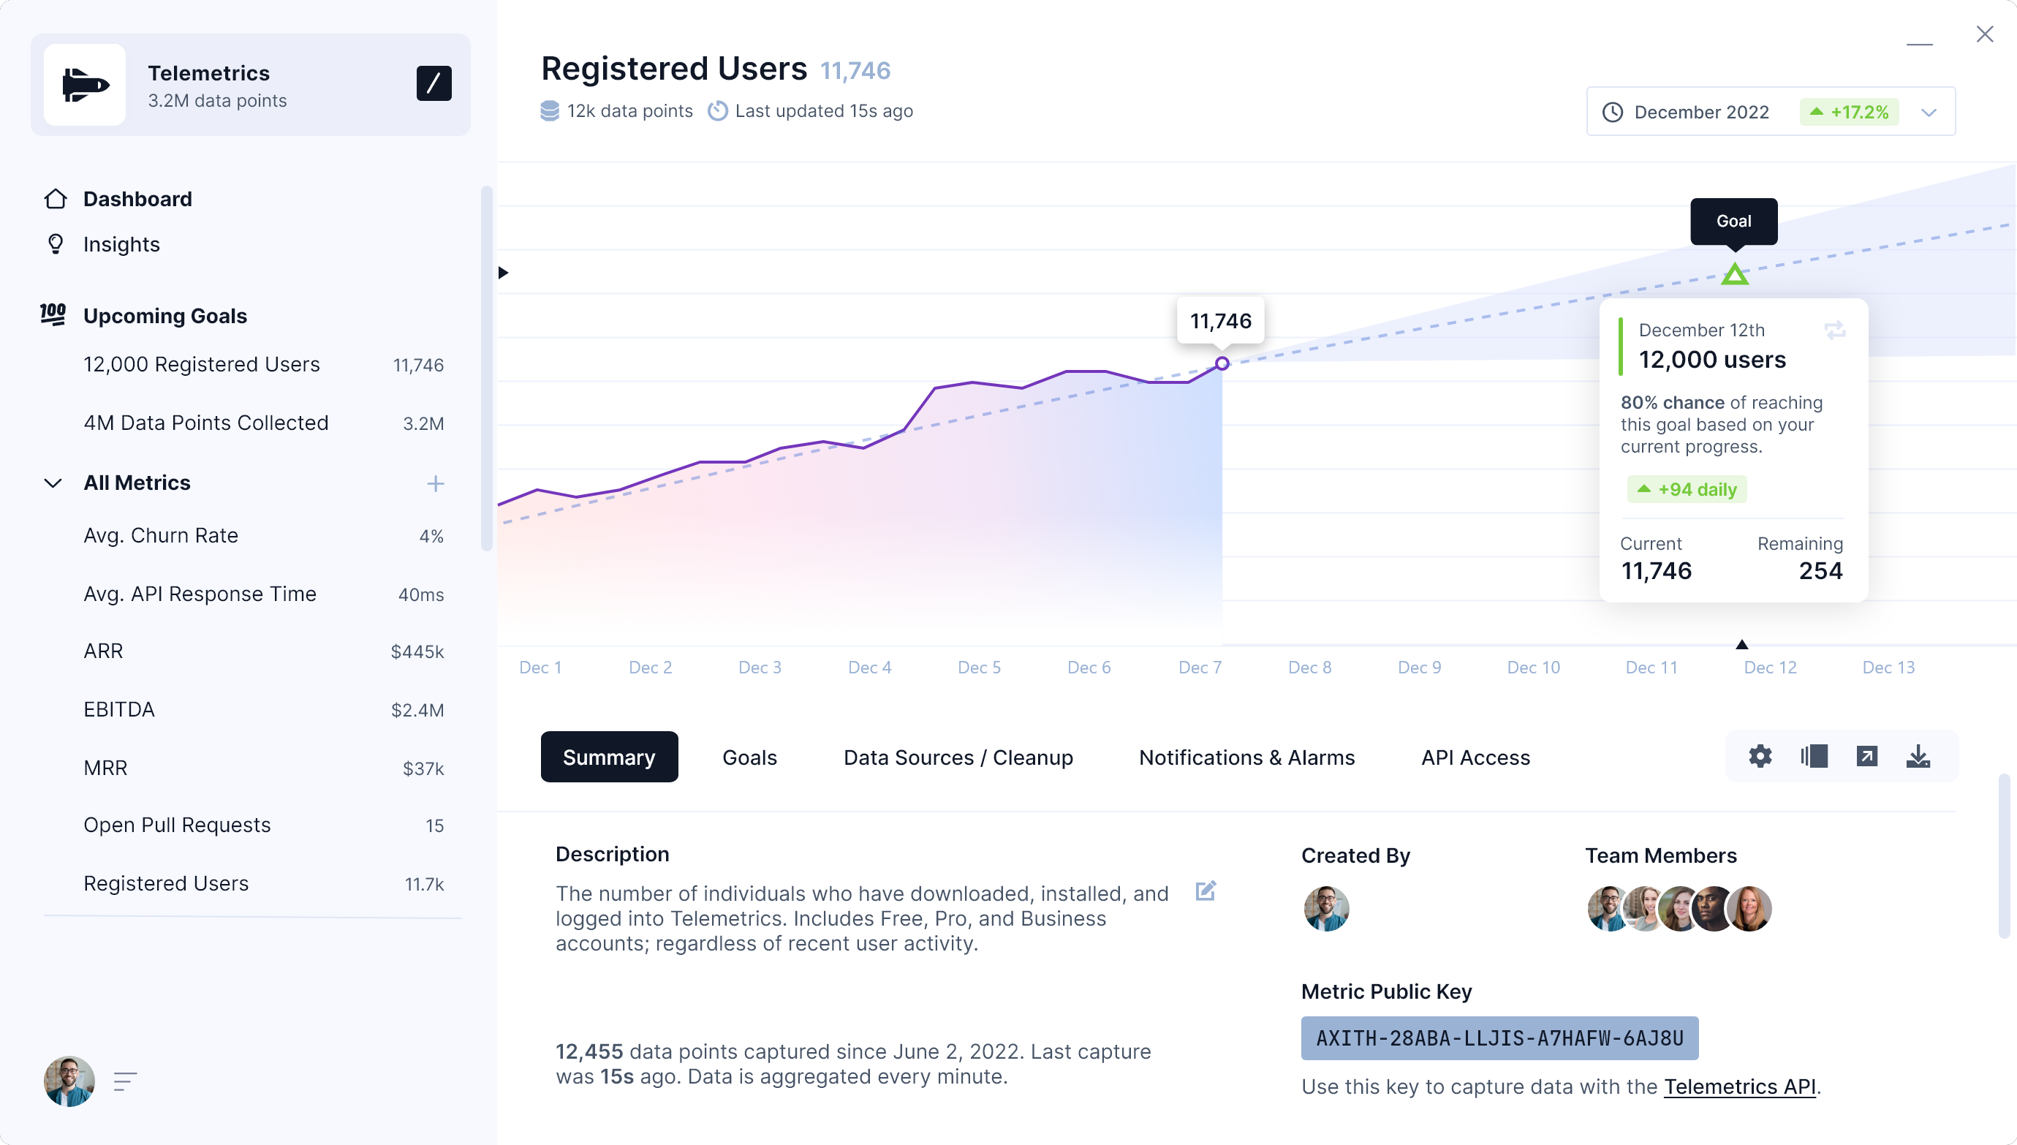Screen dimensions: 2017x1145
Task: Open Data Sources / Cleanup tab
Action: tap(958, 757)
